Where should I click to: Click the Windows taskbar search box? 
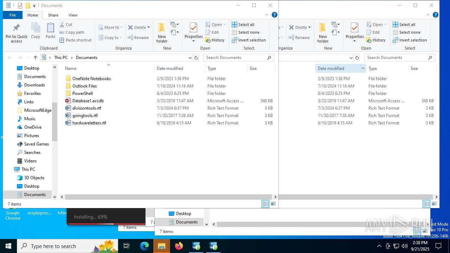click(67, 246)
